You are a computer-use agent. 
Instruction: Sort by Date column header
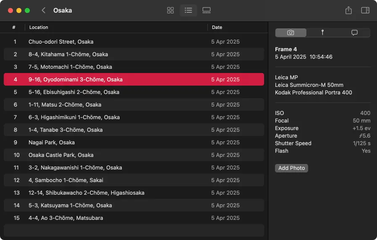tap(217, 27)
